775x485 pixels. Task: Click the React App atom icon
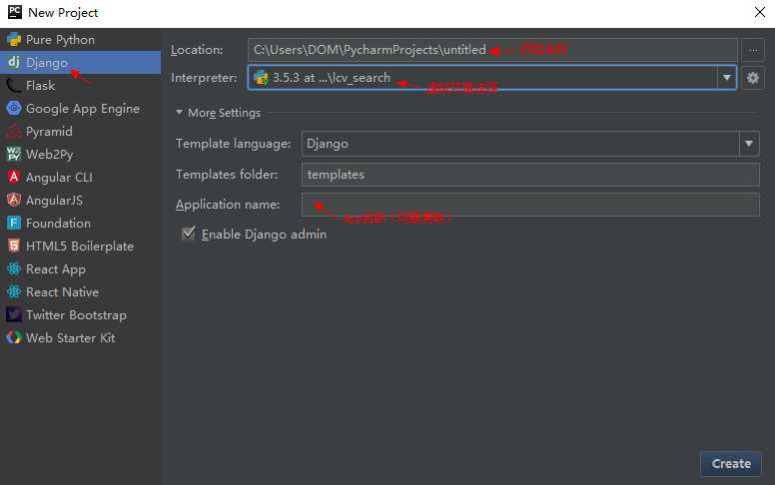click(x=14, y=268)
